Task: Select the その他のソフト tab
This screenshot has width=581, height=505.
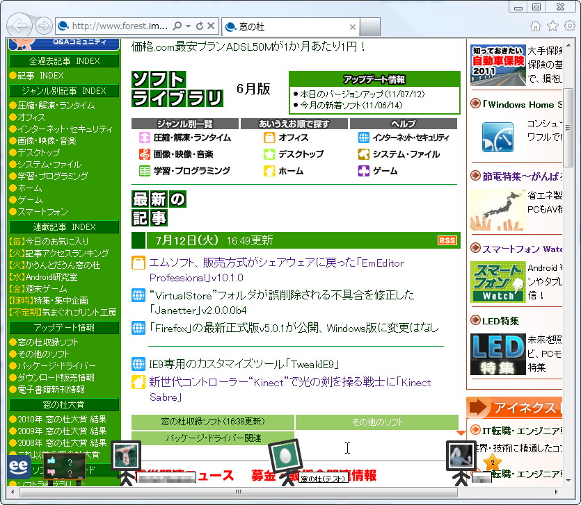Action: (377, 422)
